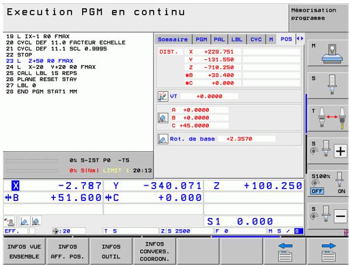Open the CYC tab
This screenshot has height=265, width=349.
256,39
